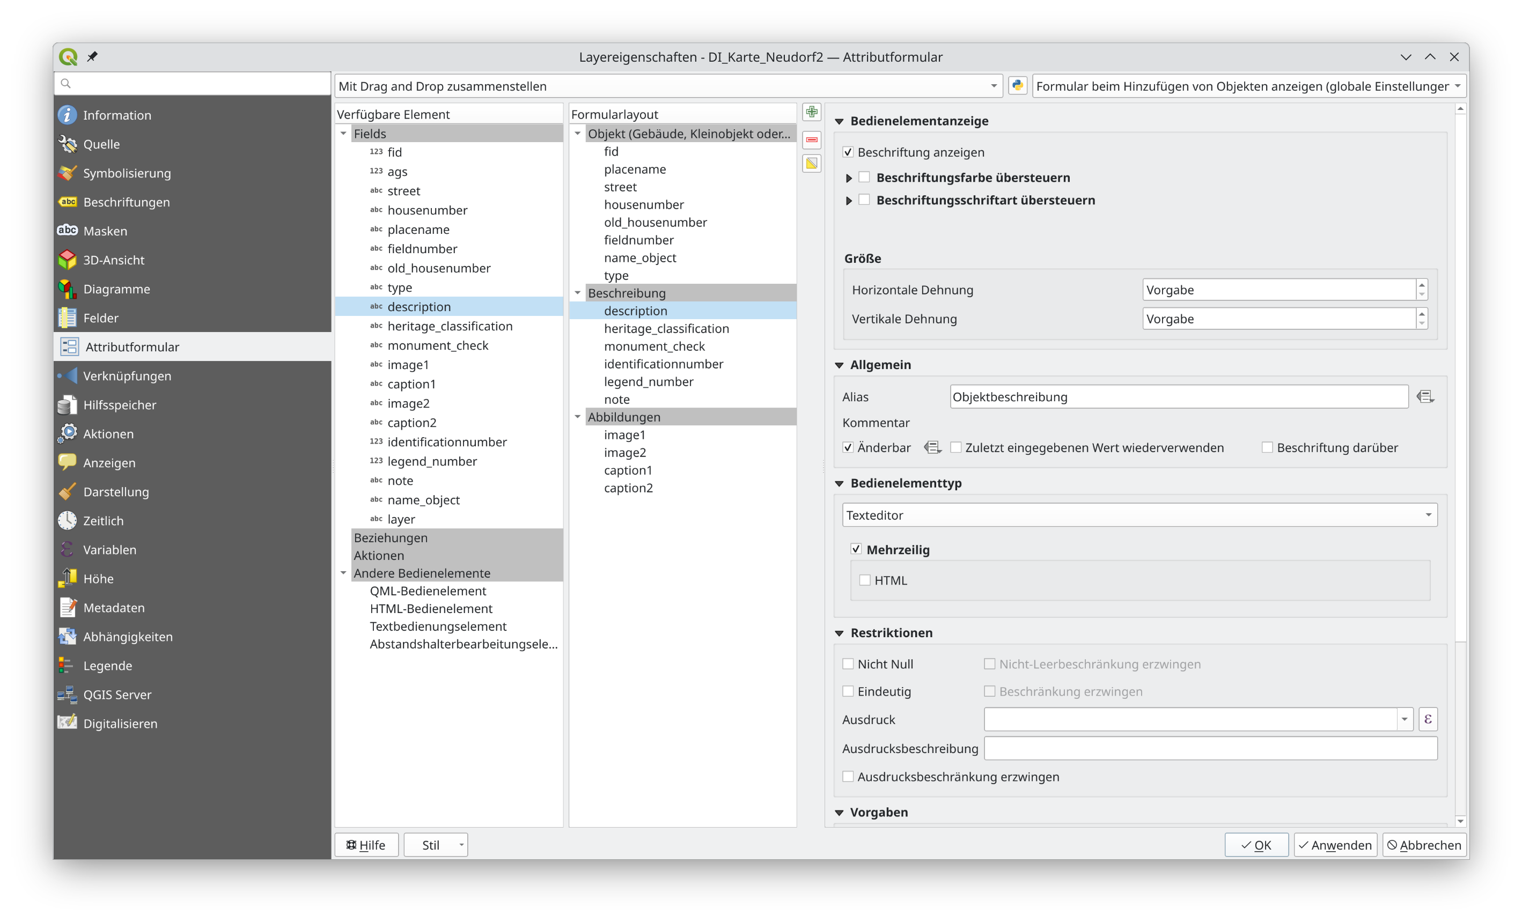
Task: Enable the Nicht Null restriction
Action: (848, 664)
